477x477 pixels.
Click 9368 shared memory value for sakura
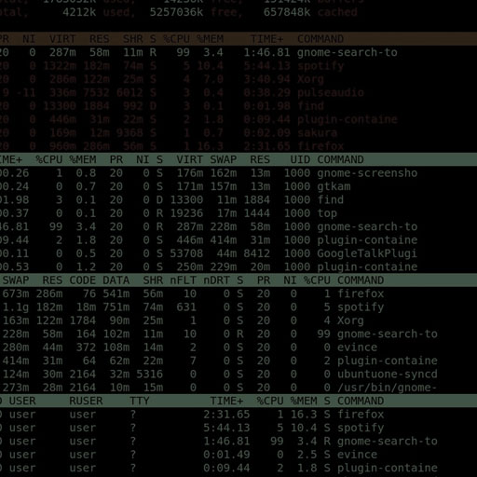point(129,133)
